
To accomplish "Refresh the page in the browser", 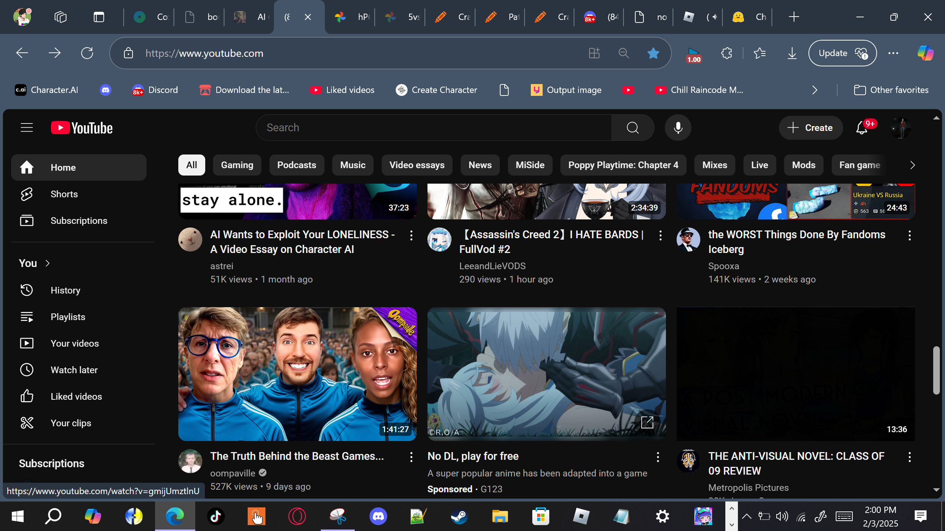I will click(87, 53).
